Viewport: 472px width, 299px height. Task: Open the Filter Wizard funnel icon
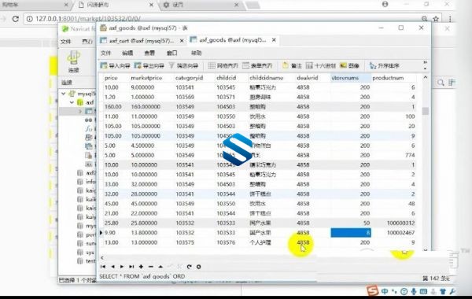pyautogui.click(x=171, y=65)
